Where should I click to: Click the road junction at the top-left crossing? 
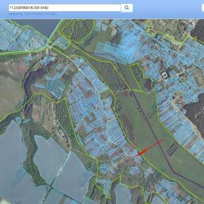tap(49, 46)
